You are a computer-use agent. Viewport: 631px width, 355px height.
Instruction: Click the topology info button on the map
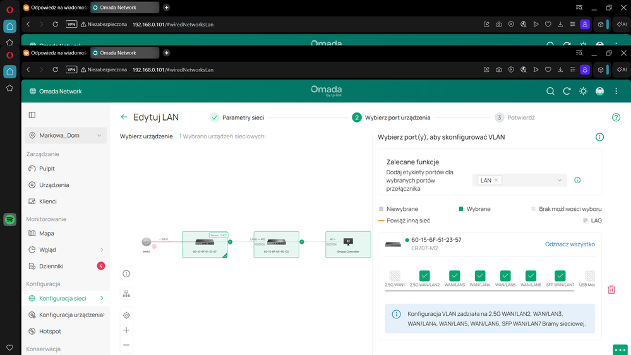click(x=126, y=274)
